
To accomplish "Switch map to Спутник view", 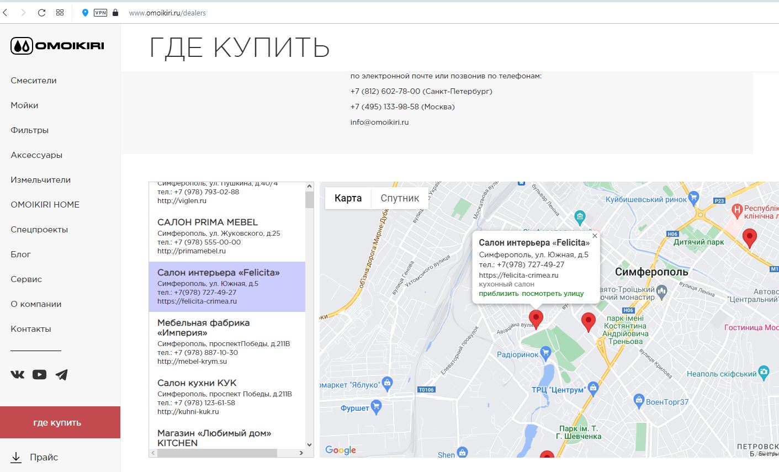I will point(400,198).
